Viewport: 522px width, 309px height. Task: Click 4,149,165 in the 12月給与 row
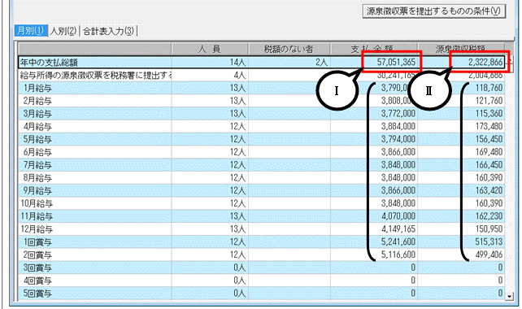[x=398, y=228]
